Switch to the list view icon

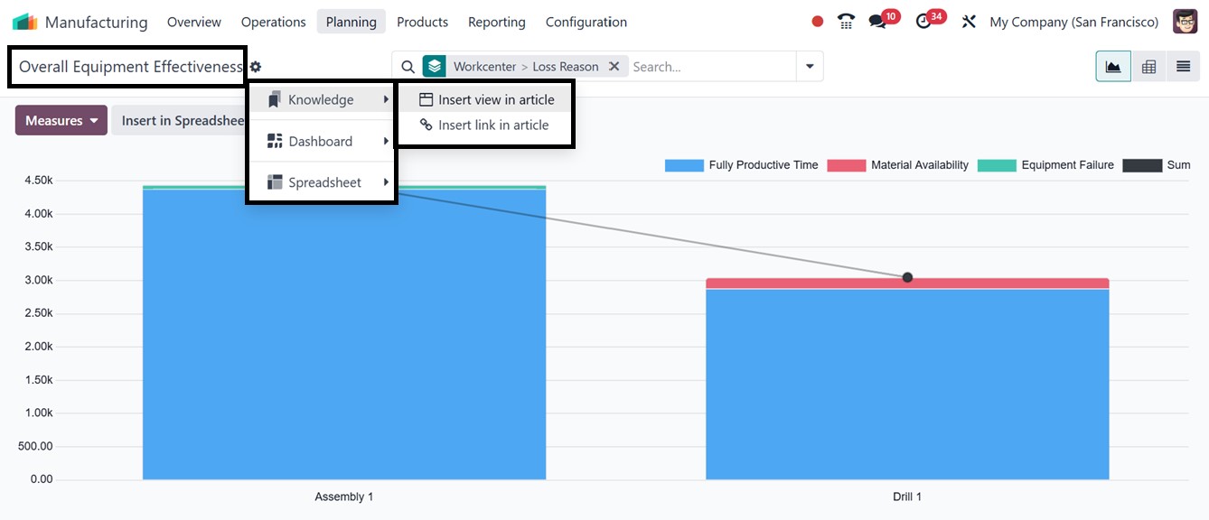coord(1183,67)
